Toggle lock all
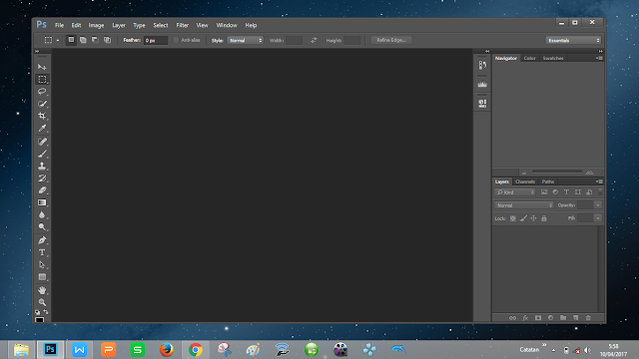This screenshot has width=639, height=359. point(543,218)
